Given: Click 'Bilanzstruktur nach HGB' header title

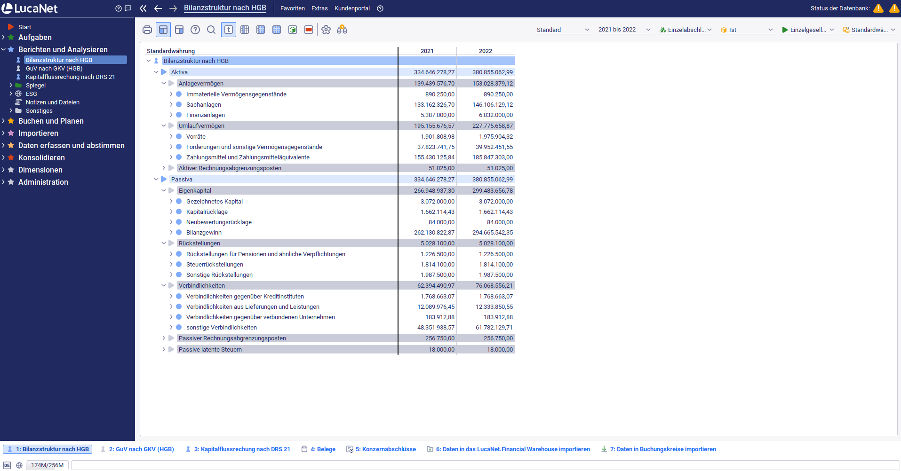Looking at the screenshot, I should [225, 8].
